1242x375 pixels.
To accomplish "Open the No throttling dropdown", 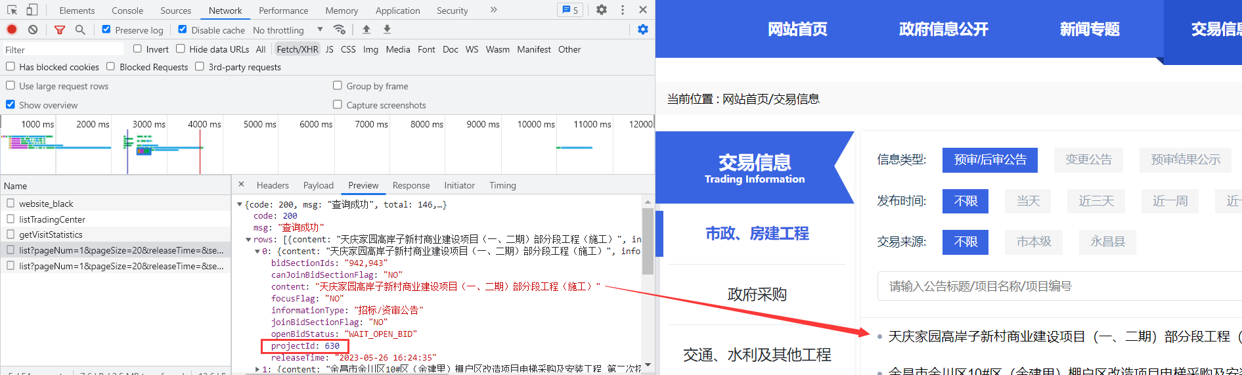I will 288,30.
